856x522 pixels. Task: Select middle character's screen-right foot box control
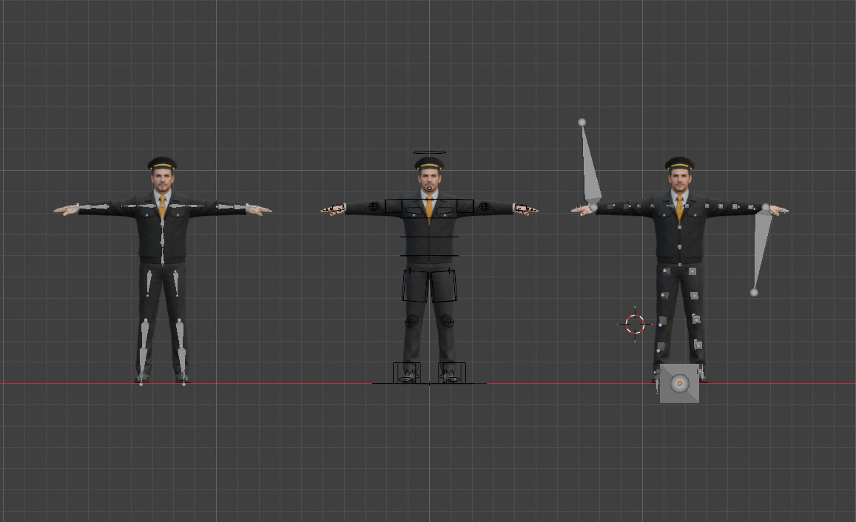click(452, 373)
